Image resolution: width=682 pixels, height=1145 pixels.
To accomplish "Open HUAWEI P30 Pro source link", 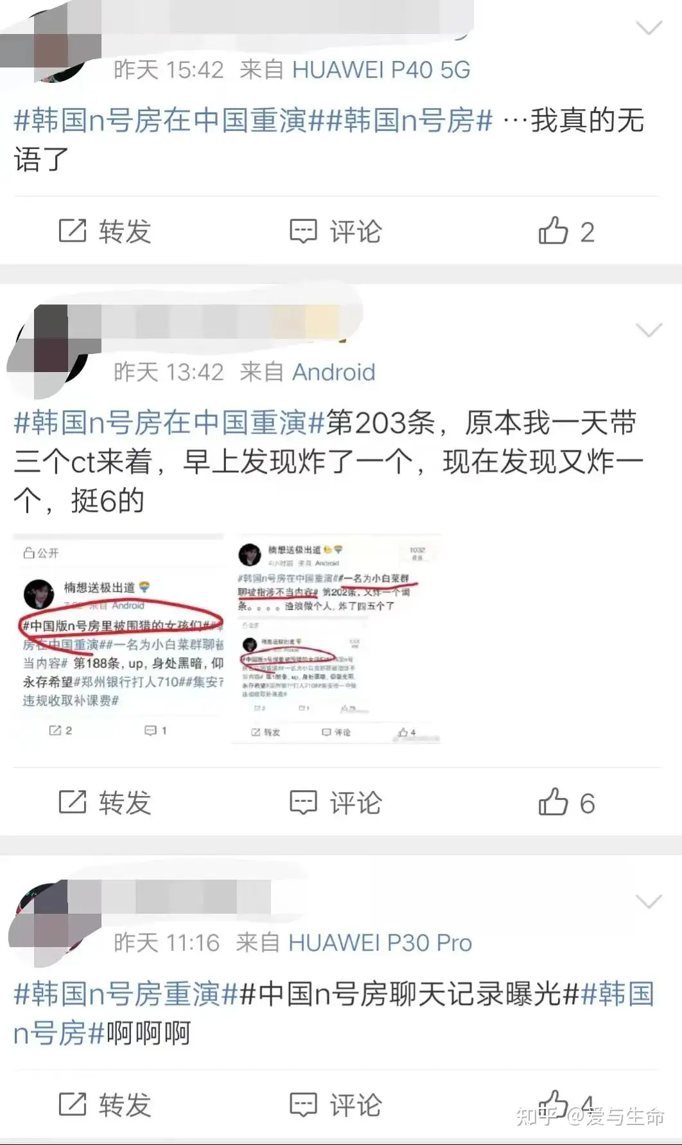I will pos(380,943).
